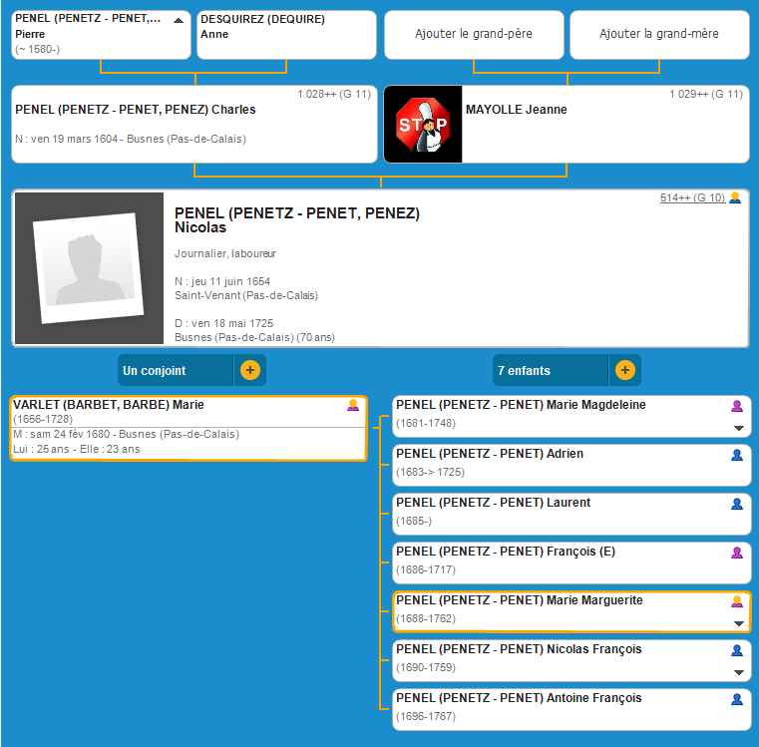
Task: Expand the Nicolas François entry arrow
Action: pyautogui.click(x=738, y=672)
